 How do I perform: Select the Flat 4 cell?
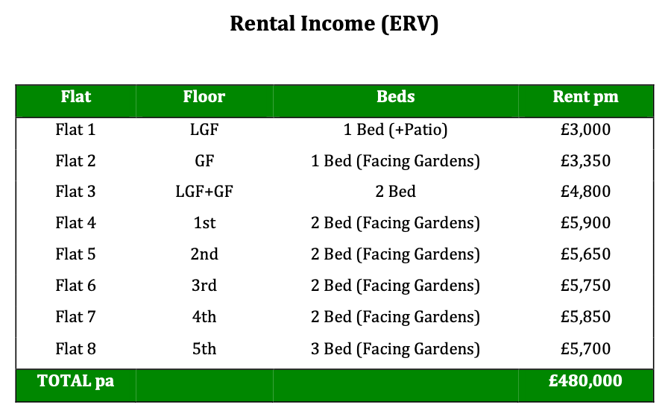tap(75, 223)
